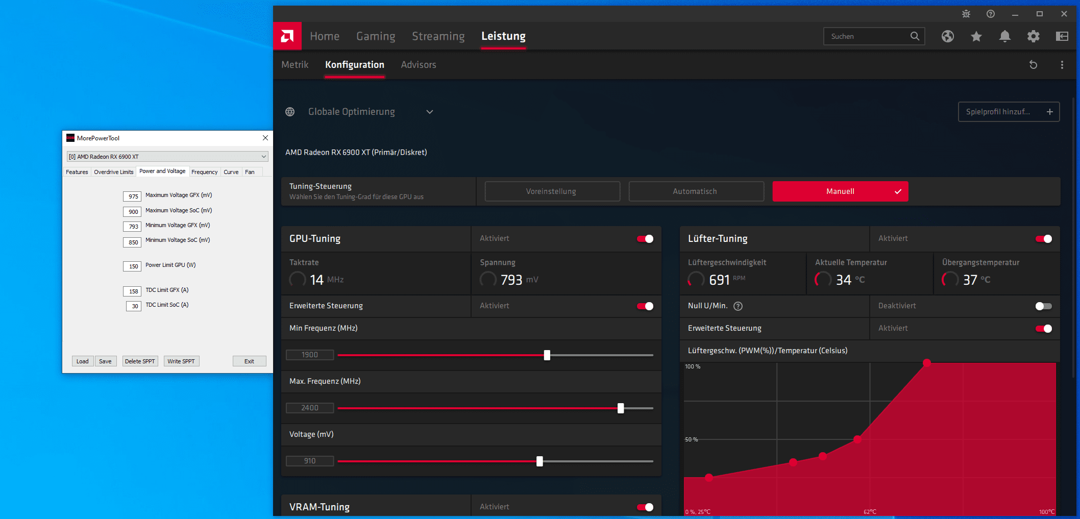Switch to the Gaming tab
1080x519 pixels.
tap(376, 36)
